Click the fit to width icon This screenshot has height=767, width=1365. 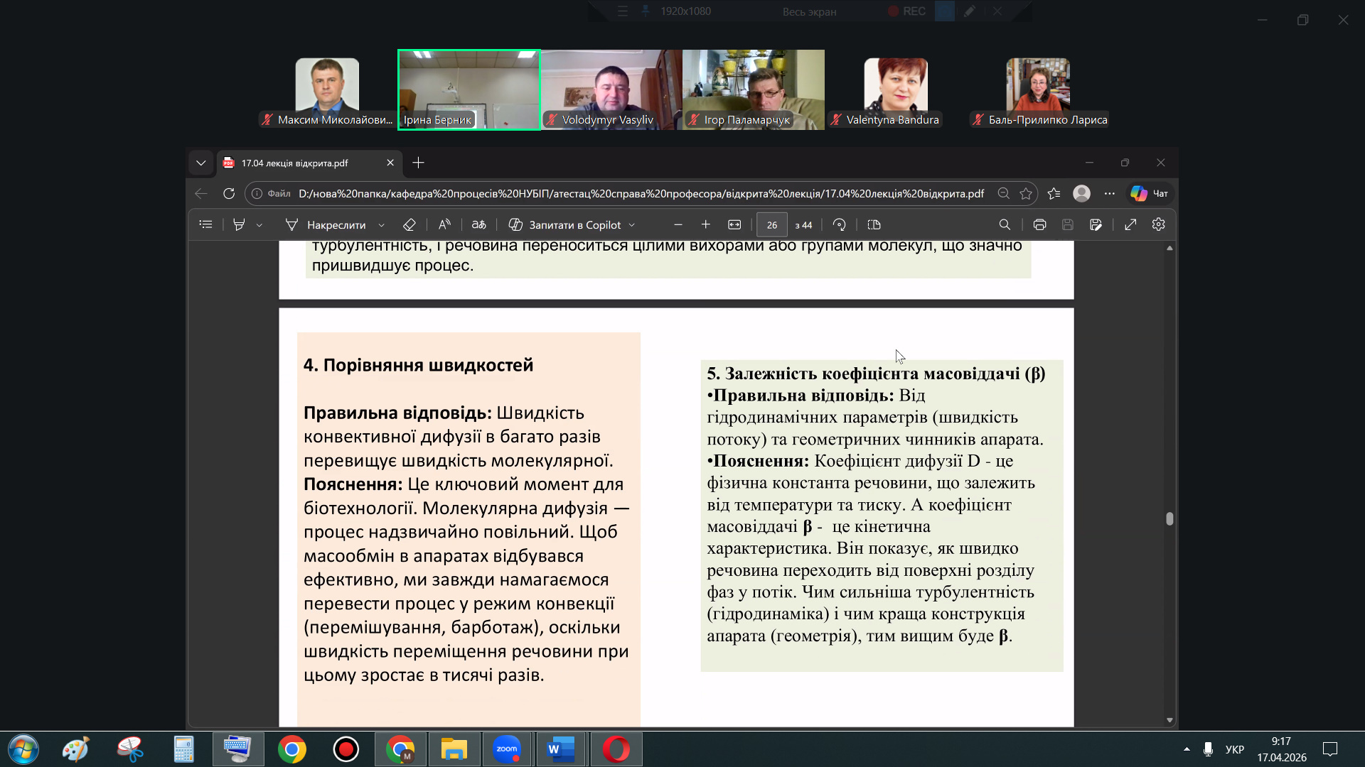734,224
